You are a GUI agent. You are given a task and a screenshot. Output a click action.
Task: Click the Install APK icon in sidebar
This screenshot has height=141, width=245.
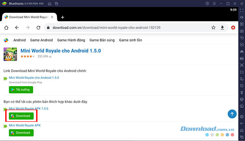242,58
